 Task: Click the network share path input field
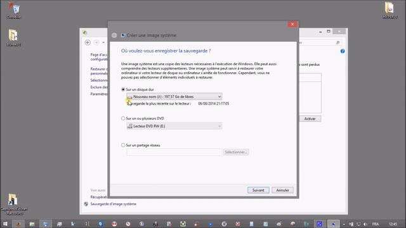point(174,152)
